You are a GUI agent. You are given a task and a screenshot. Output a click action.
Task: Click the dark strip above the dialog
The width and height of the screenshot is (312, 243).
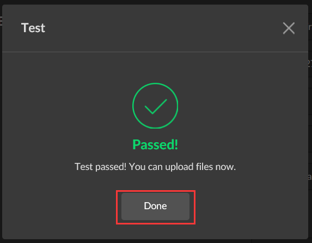click(155, 2)
